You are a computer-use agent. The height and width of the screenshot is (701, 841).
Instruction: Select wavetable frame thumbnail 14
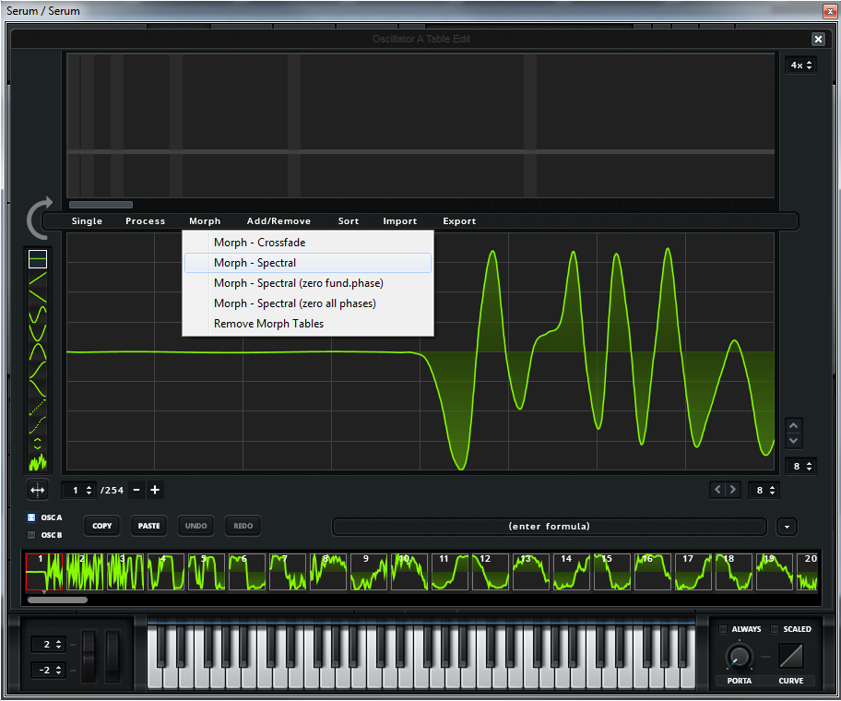tap(571, 572)
